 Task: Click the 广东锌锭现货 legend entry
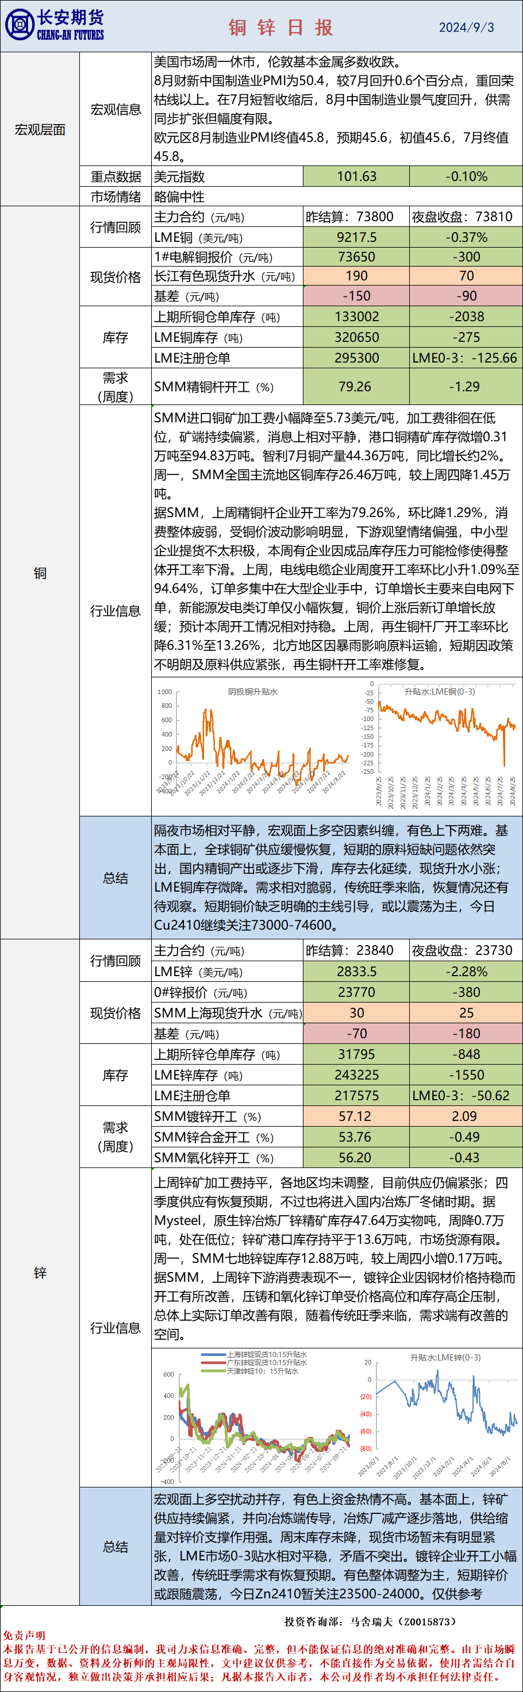click(253, 1362)
